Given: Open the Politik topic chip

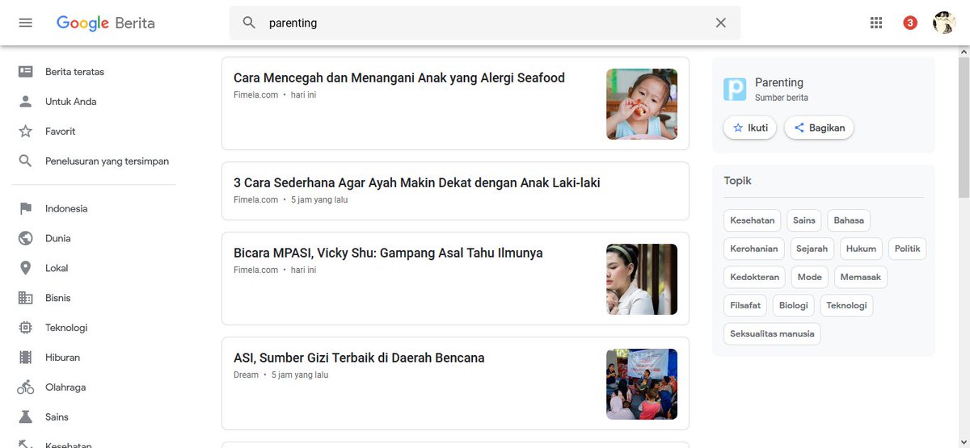Looking at the screenshot, I should (908, 249).
